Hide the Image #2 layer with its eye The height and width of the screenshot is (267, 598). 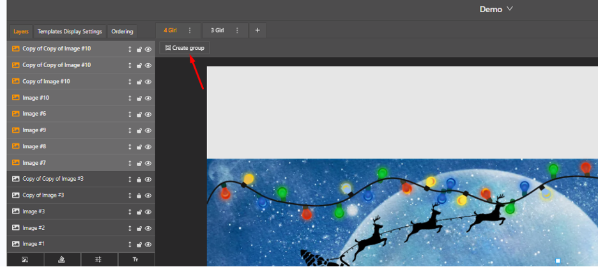[148, 228]
